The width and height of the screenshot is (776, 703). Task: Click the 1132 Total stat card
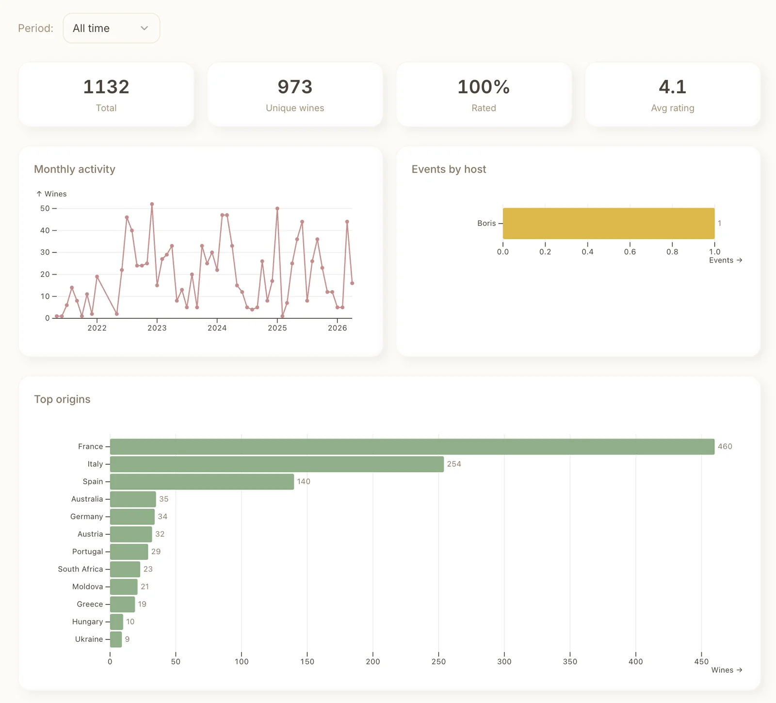(x=106, y=95)
